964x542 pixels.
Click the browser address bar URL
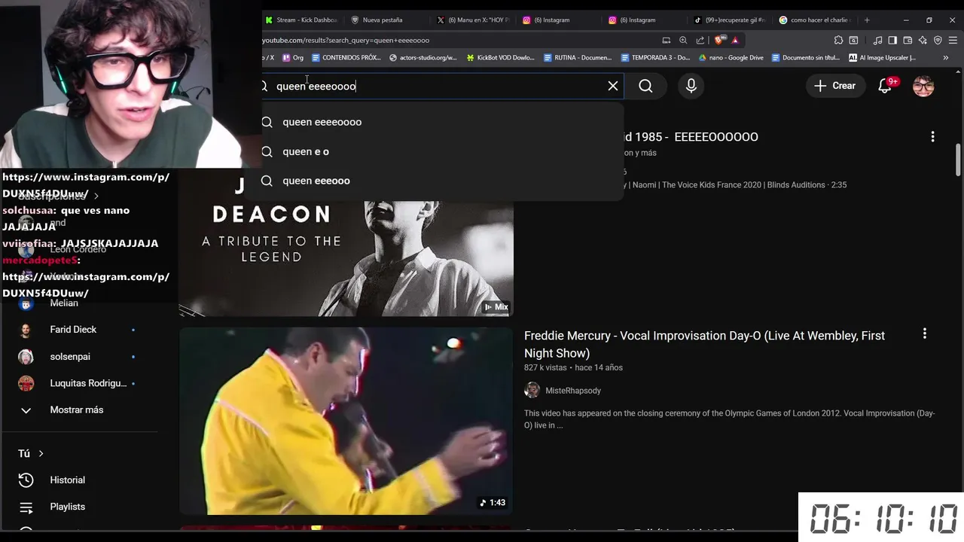(346, 40)
